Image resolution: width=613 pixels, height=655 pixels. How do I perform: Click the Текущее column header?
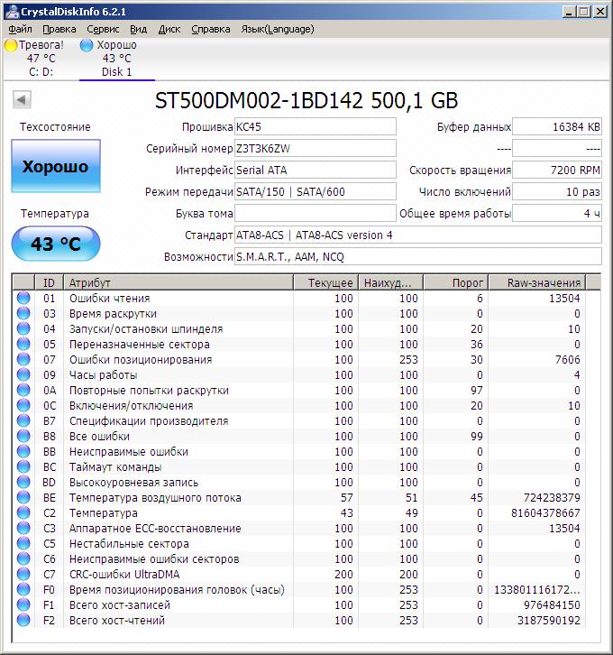(x=326, y=282)
